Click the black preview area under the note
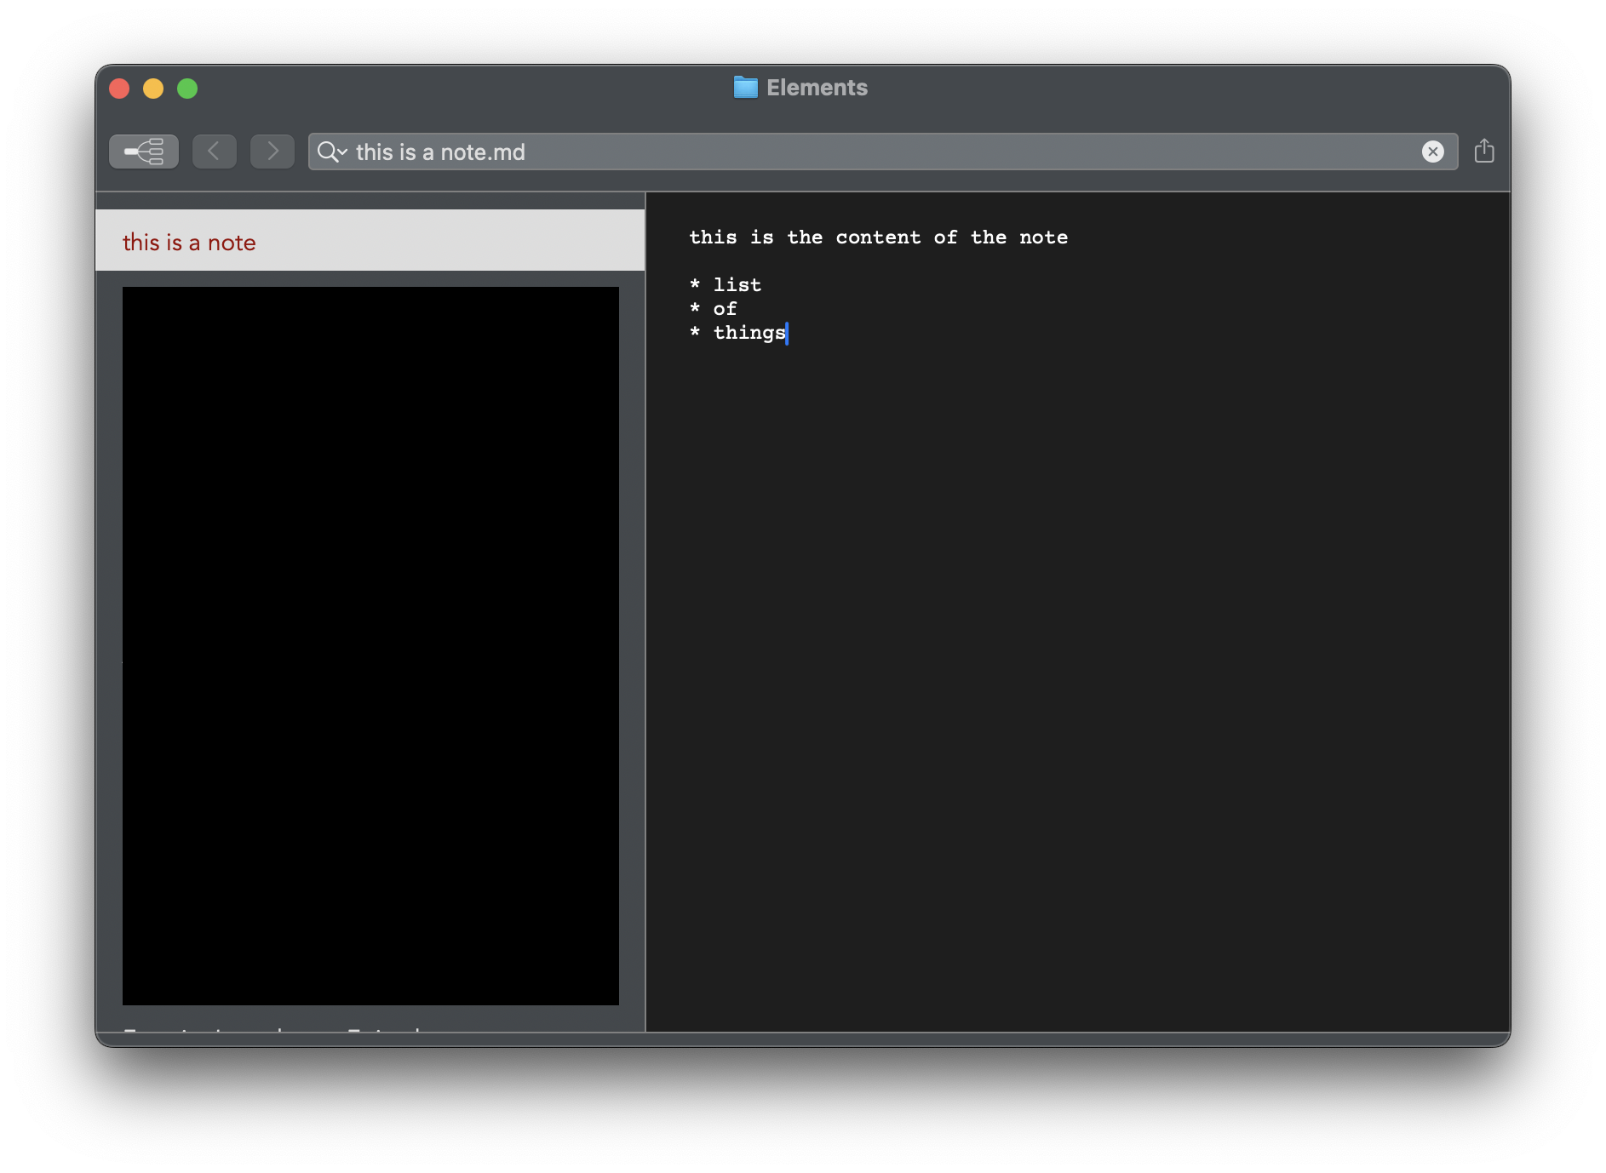Viewport: 1606px width, 1173px height. point(370,645)
